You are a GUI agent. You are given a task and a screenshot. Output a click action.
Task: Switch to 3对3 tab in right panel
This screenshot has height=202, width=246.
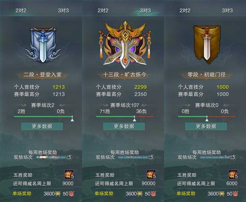click(x=227, y=11)
